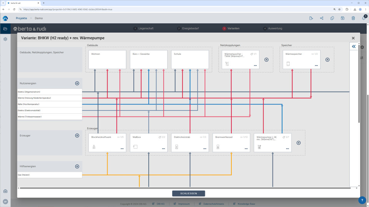Open the Projekte breadcrumb link
This screenshot has height=207, width=369.
tap(21, 18)
